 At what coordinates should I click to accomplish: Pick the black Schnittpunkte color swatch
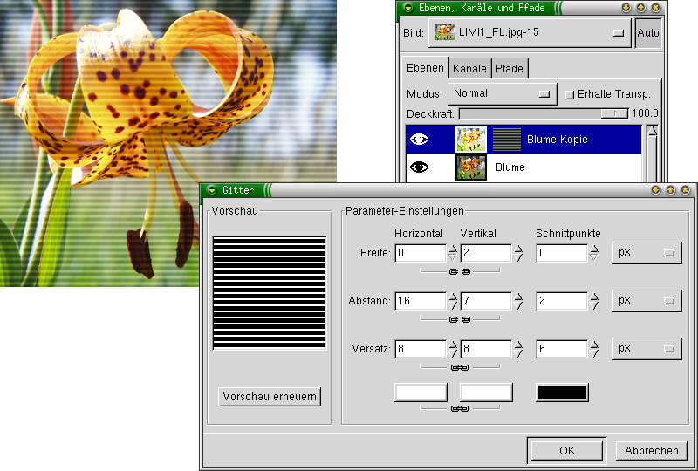pos(562,392)
